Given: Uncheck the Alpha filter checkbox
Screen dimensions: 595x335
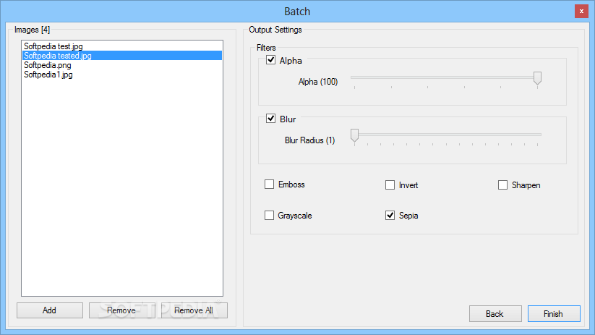Looking at the screenshot, I should (x=270, y=60).
